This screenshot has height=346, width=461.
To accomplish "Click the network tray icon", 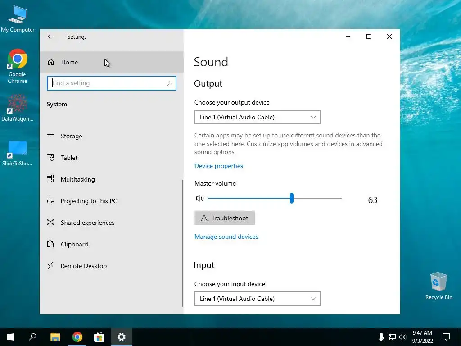I will (392, 337).
